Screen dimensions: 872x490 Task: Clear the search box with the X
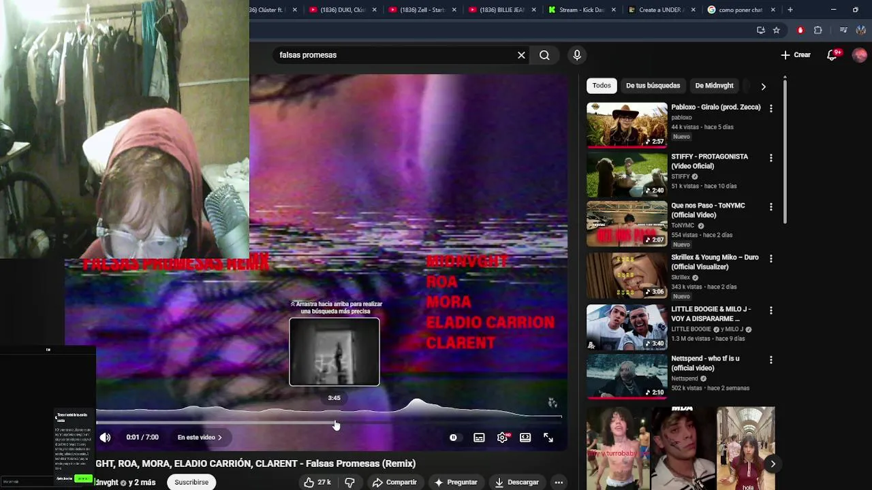click(521, 55)
